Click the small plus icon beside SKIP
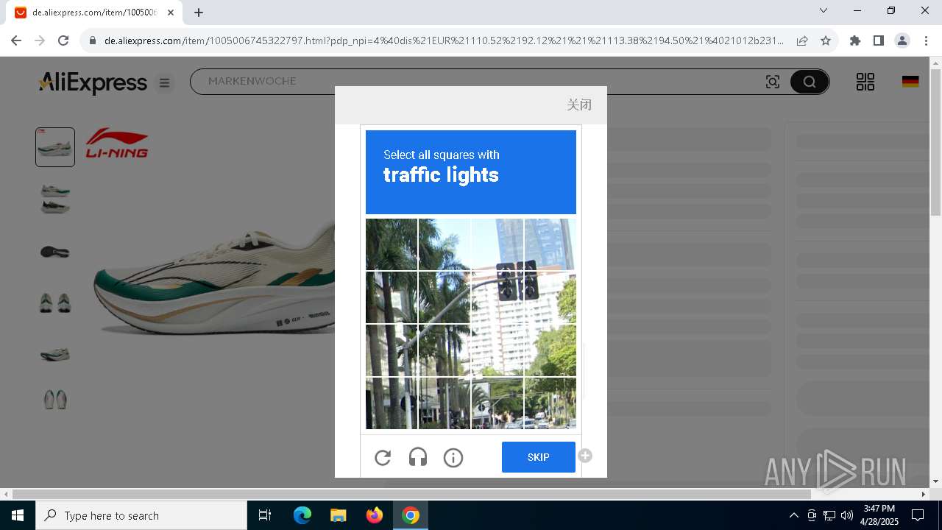The width and height of the screenshot is (942, 530). 585,456
